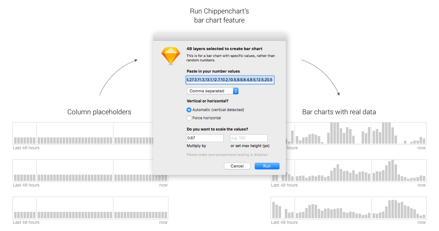The image size is (439, 231).
Task: Click the Column placeholders heading
Action: coord(99,112)
